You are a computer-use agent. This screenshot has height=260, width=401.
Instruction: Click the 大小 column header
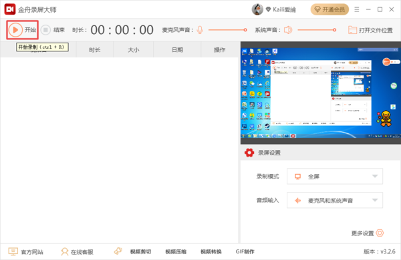coord(134,50)
